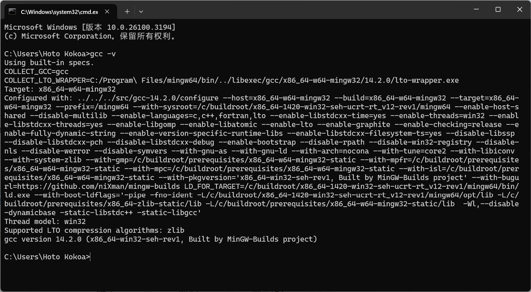
Task: Open a new tab with plus button
Action: coord(127,12)
